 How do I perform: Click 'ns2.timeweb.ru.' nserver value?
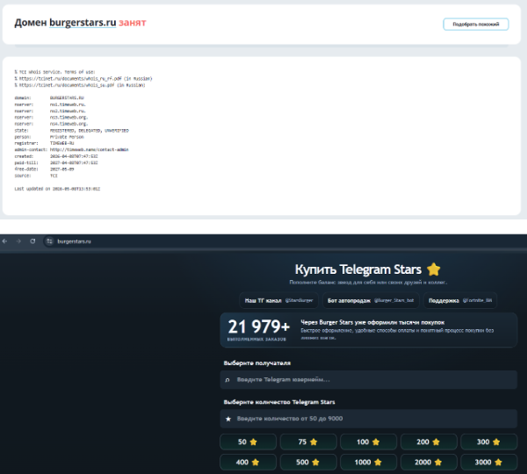coord(68,111)
